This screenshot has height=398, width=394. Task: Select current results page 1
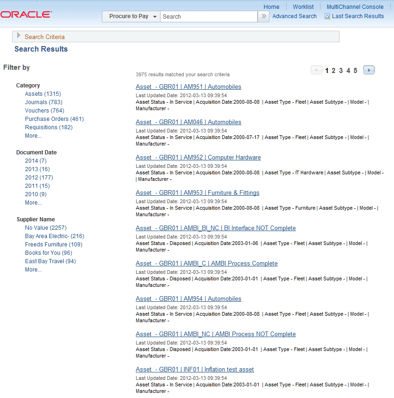click(x=327, y=71)
